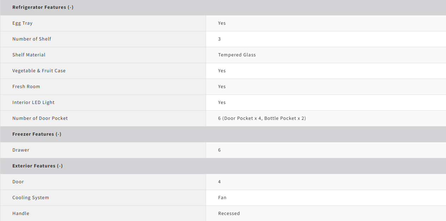Select the Number of Shelf label
The width and height of the screenshot is (446, 221).
click(x=32, y=39)
